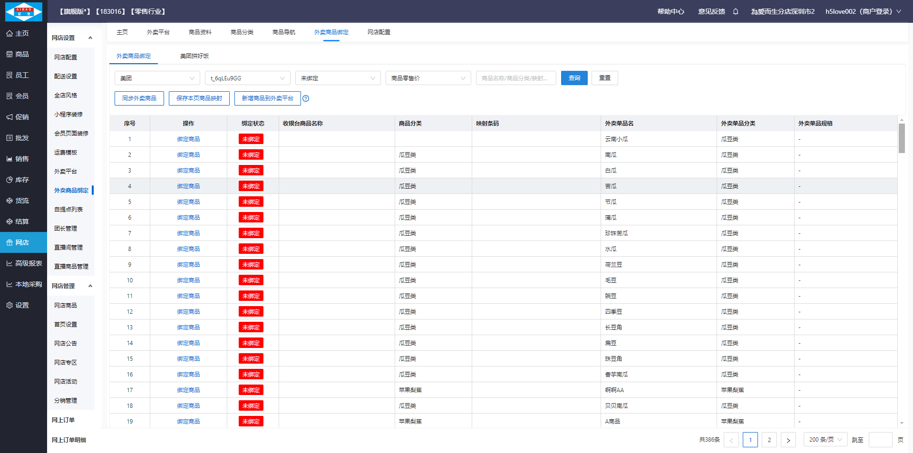Open 意见反馈 link in header
Screen dimensions: 913x453
712,11
